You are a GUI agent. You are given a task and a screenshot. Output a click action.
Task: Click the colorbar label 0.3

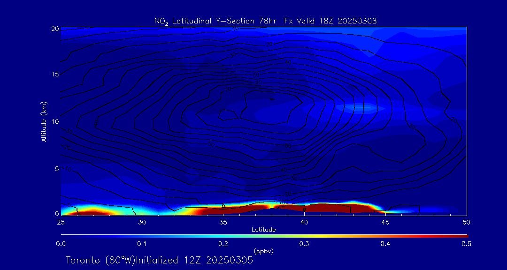[x=304, y=244]
